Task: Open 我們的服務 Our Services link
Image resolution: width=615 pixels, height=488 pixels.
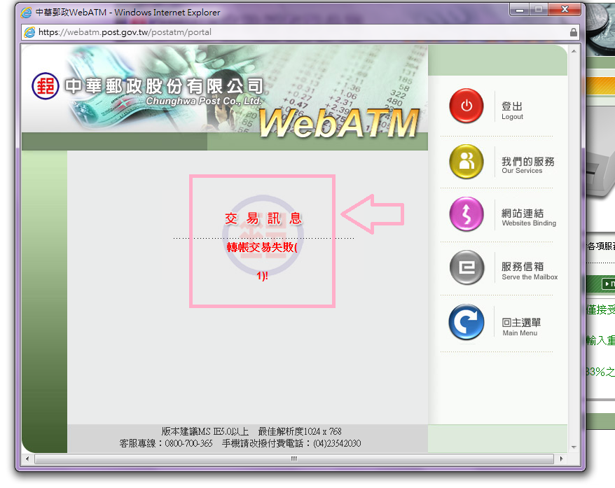Action: click(528, 165)
